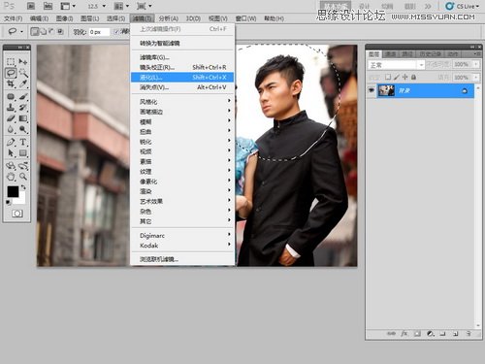
Task: Select the Zoom tool
Action: click(23, 177)
